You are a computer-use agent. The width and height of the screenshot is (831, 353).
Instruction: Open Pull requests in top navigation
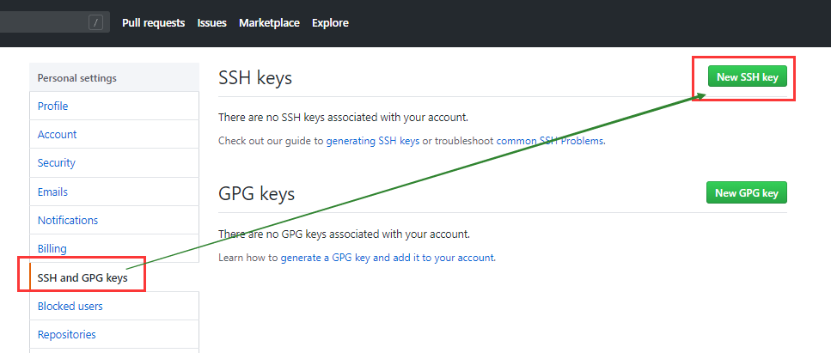[x=153, y=23]
